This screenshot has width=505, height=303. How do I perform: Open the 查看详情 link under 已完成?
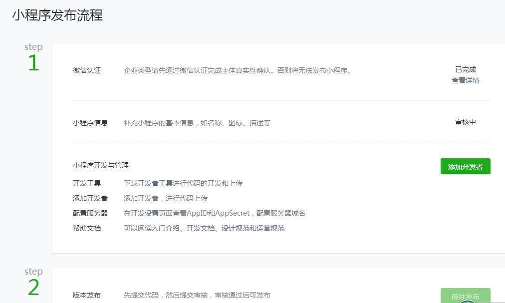(465, 80)
